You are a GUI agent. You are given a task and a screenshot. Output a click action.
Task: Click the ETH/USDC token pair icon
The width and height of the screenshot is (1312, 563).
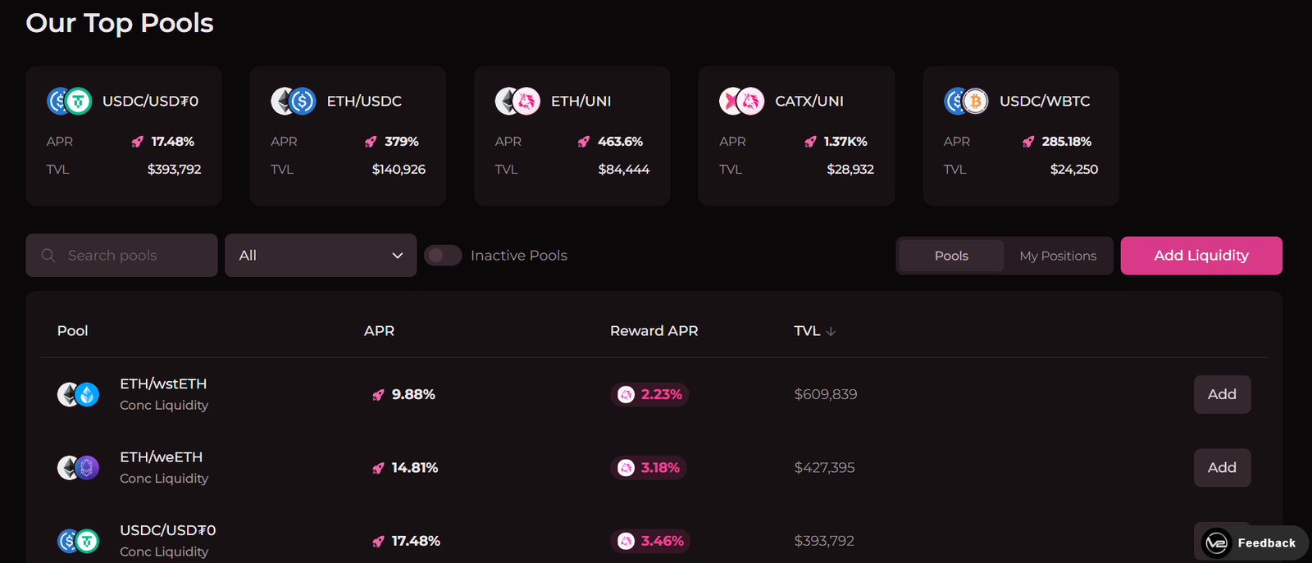point(294,102)
